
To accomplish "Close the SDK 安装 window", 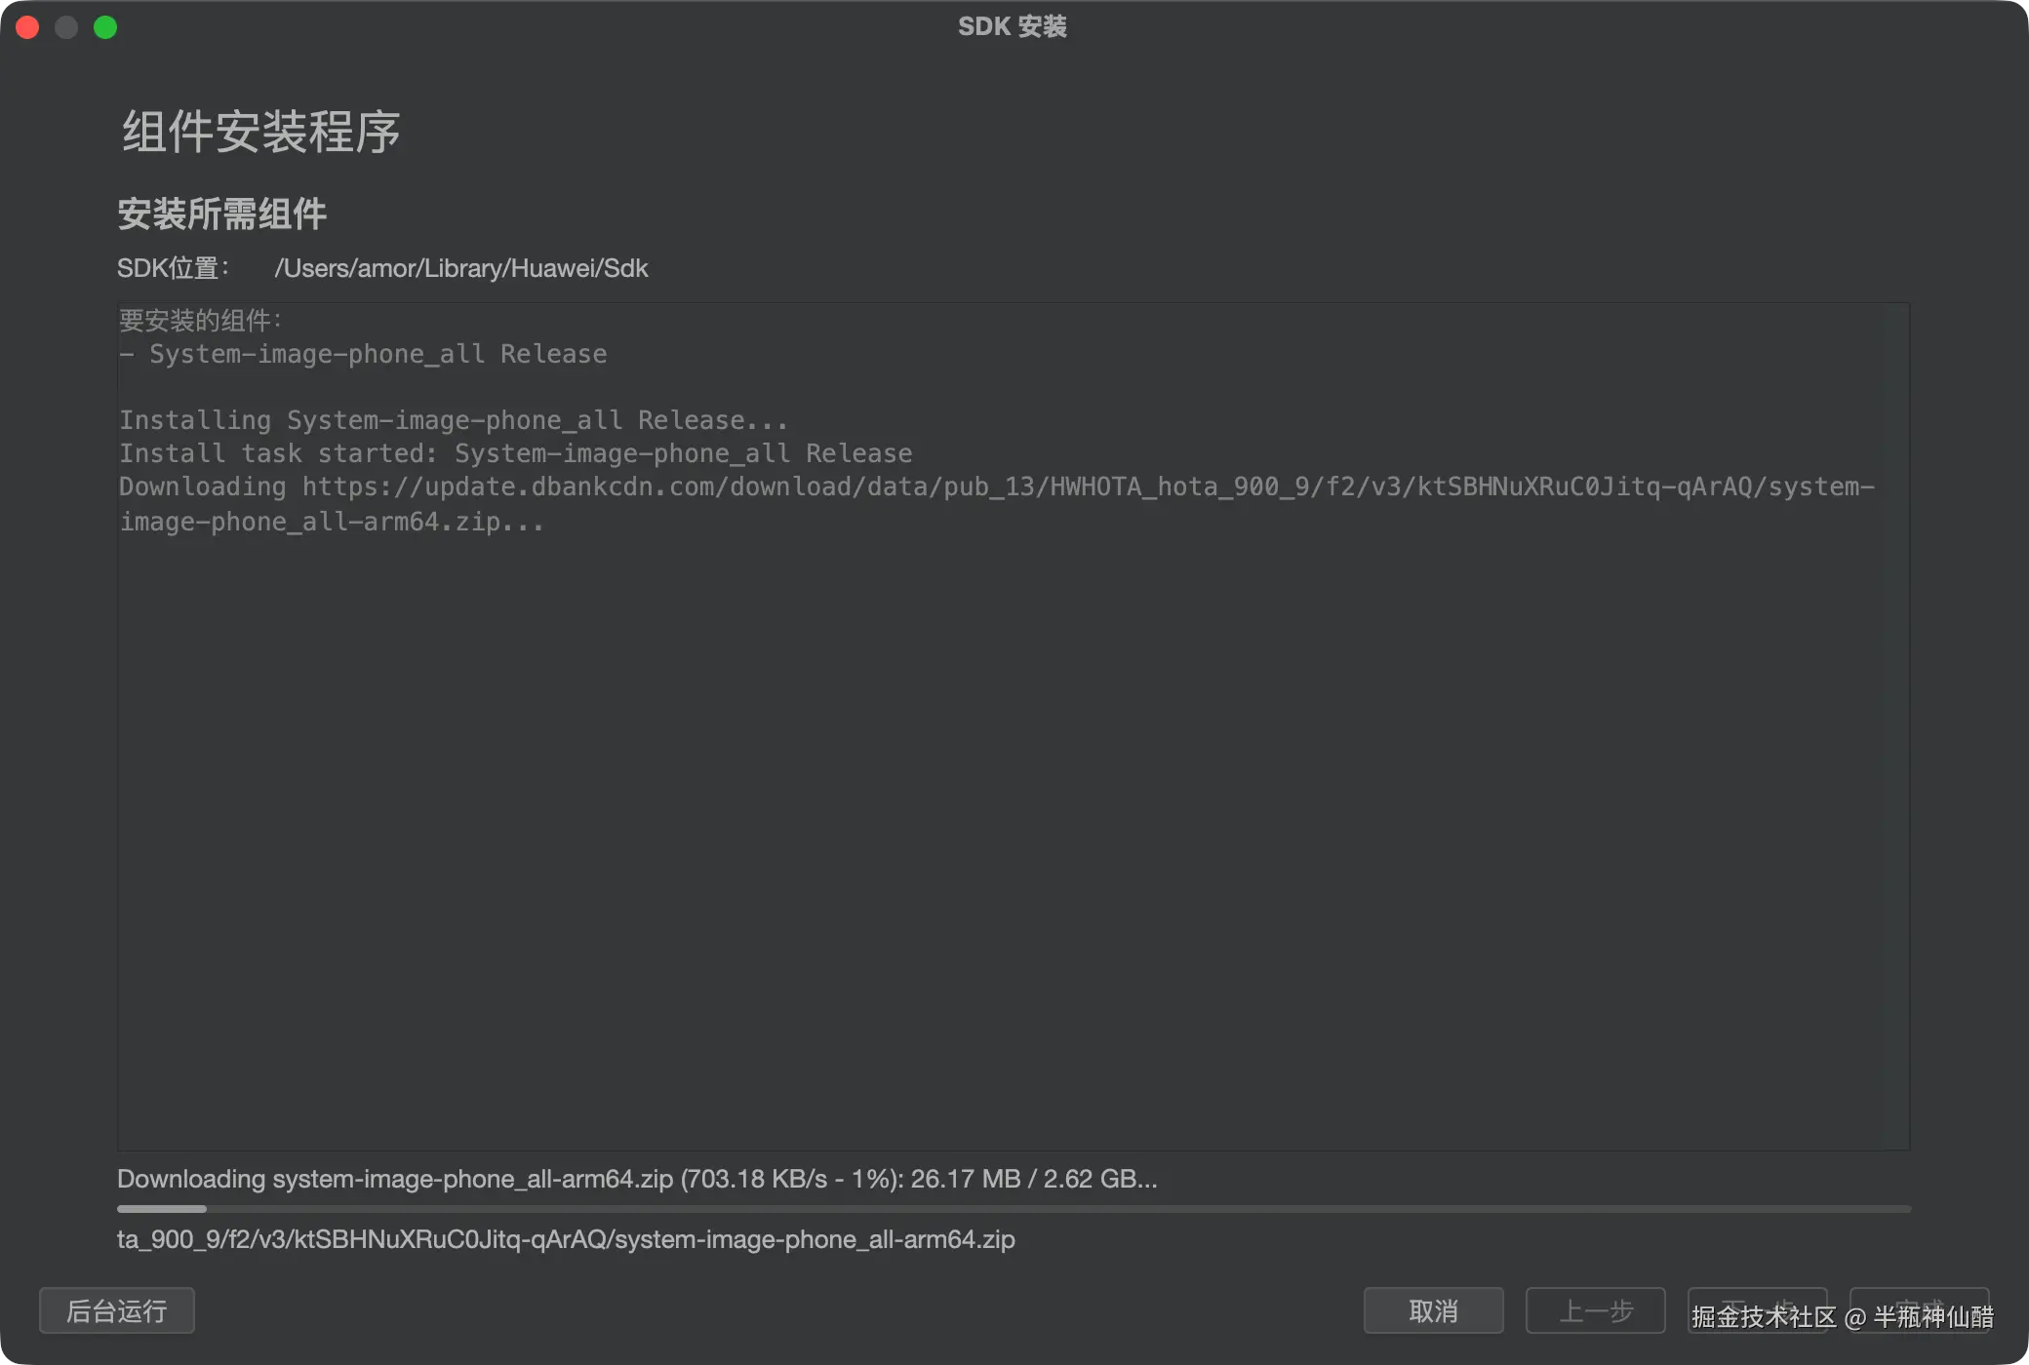I will point(27,27).
